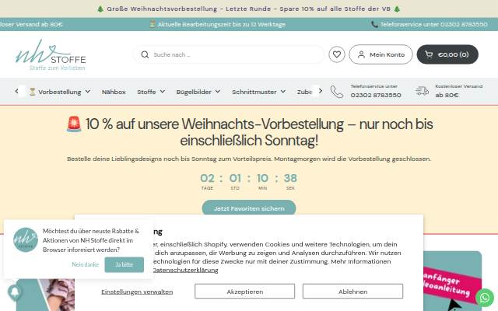Viewport: 498px width, 311px height.
Task: Click the telephone handset icon in navigation
Action: [x=337, y=92]
